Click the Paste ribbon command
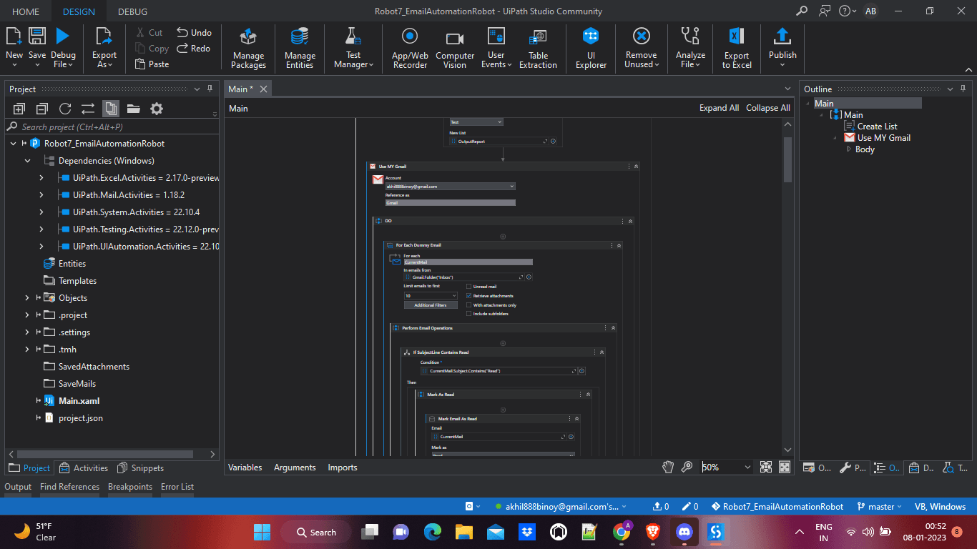Image resolution: width=977 pixels, height=549 pixels. (x=152, y=64)
